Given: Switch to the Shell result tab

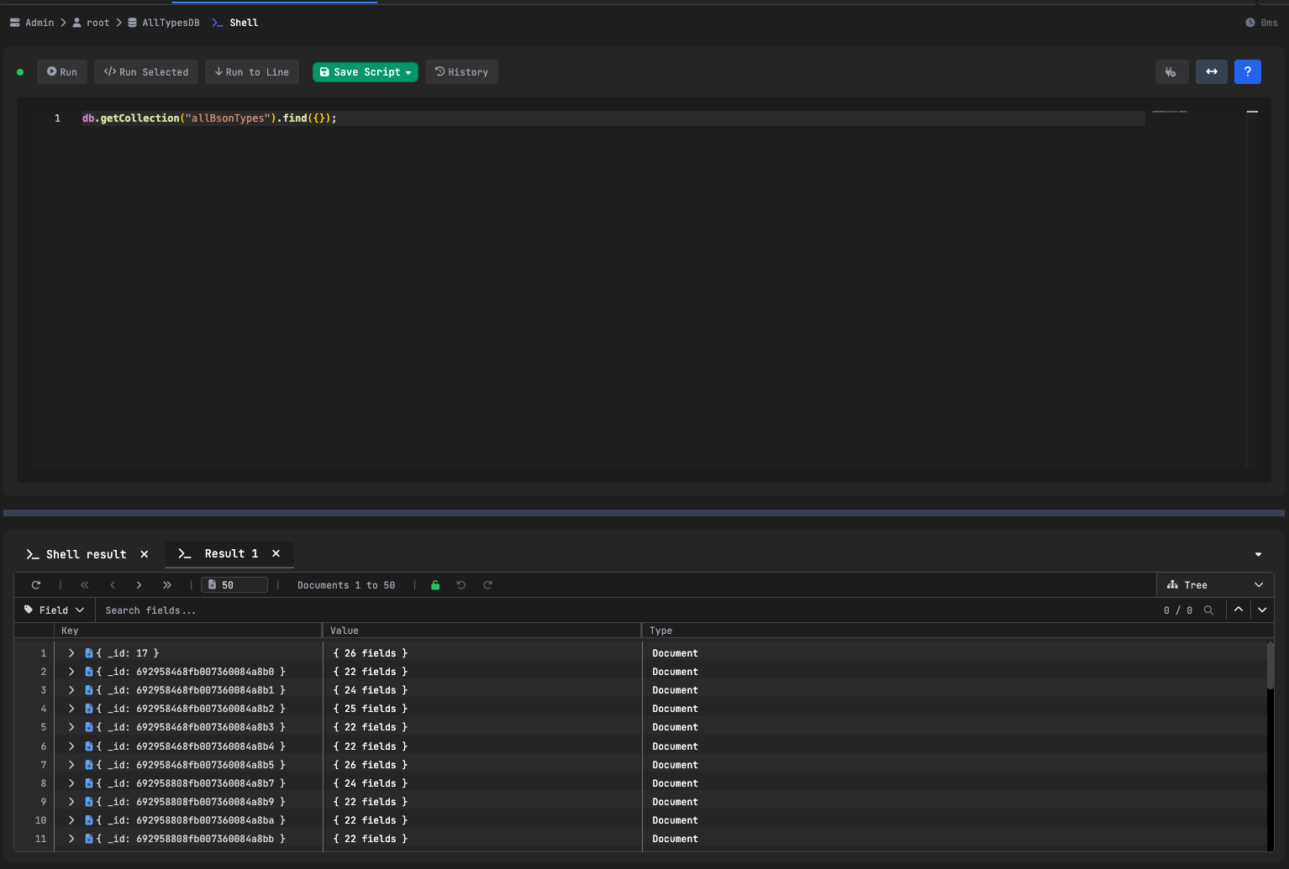Looking at the screenshot, I should point(87,553).
